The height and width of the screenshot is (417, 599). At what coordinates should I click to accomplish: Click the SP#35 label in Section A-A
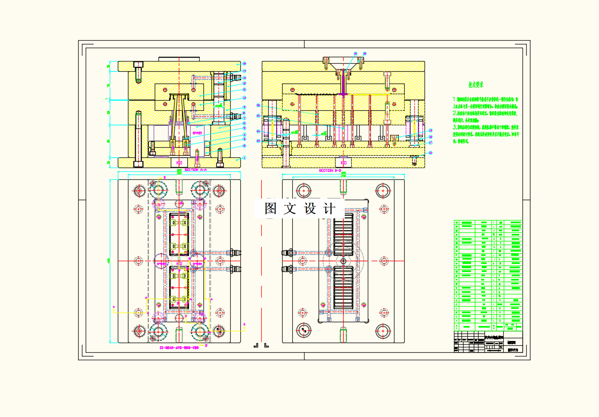point(197,133)
